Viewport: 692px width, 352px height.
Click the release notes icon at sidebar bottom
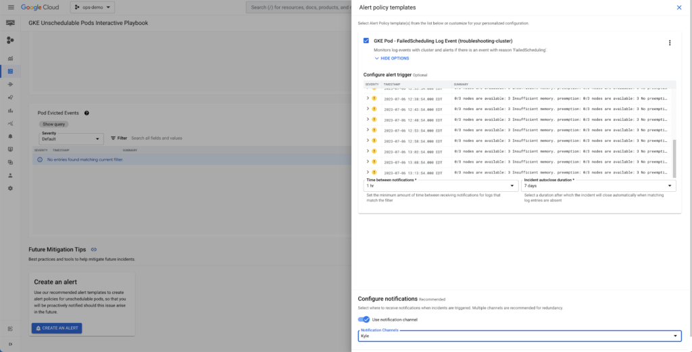pyautogui.click(x=11, y=328)
